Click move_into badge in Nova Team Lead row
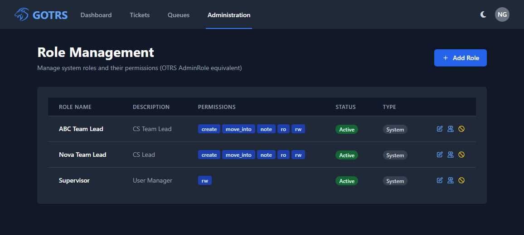 [238, 155]
